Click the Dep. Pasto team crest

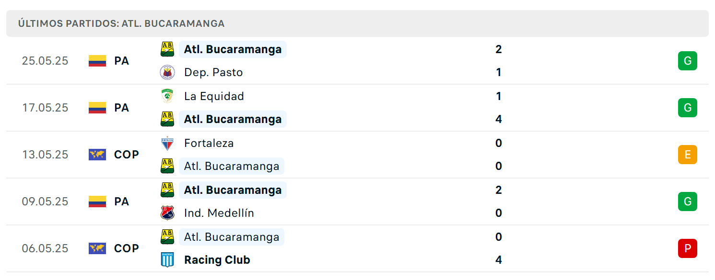[x=167, y=72]
